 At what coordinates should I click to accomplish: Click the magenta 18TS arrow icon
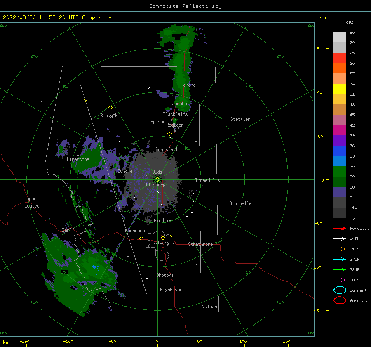340,280
